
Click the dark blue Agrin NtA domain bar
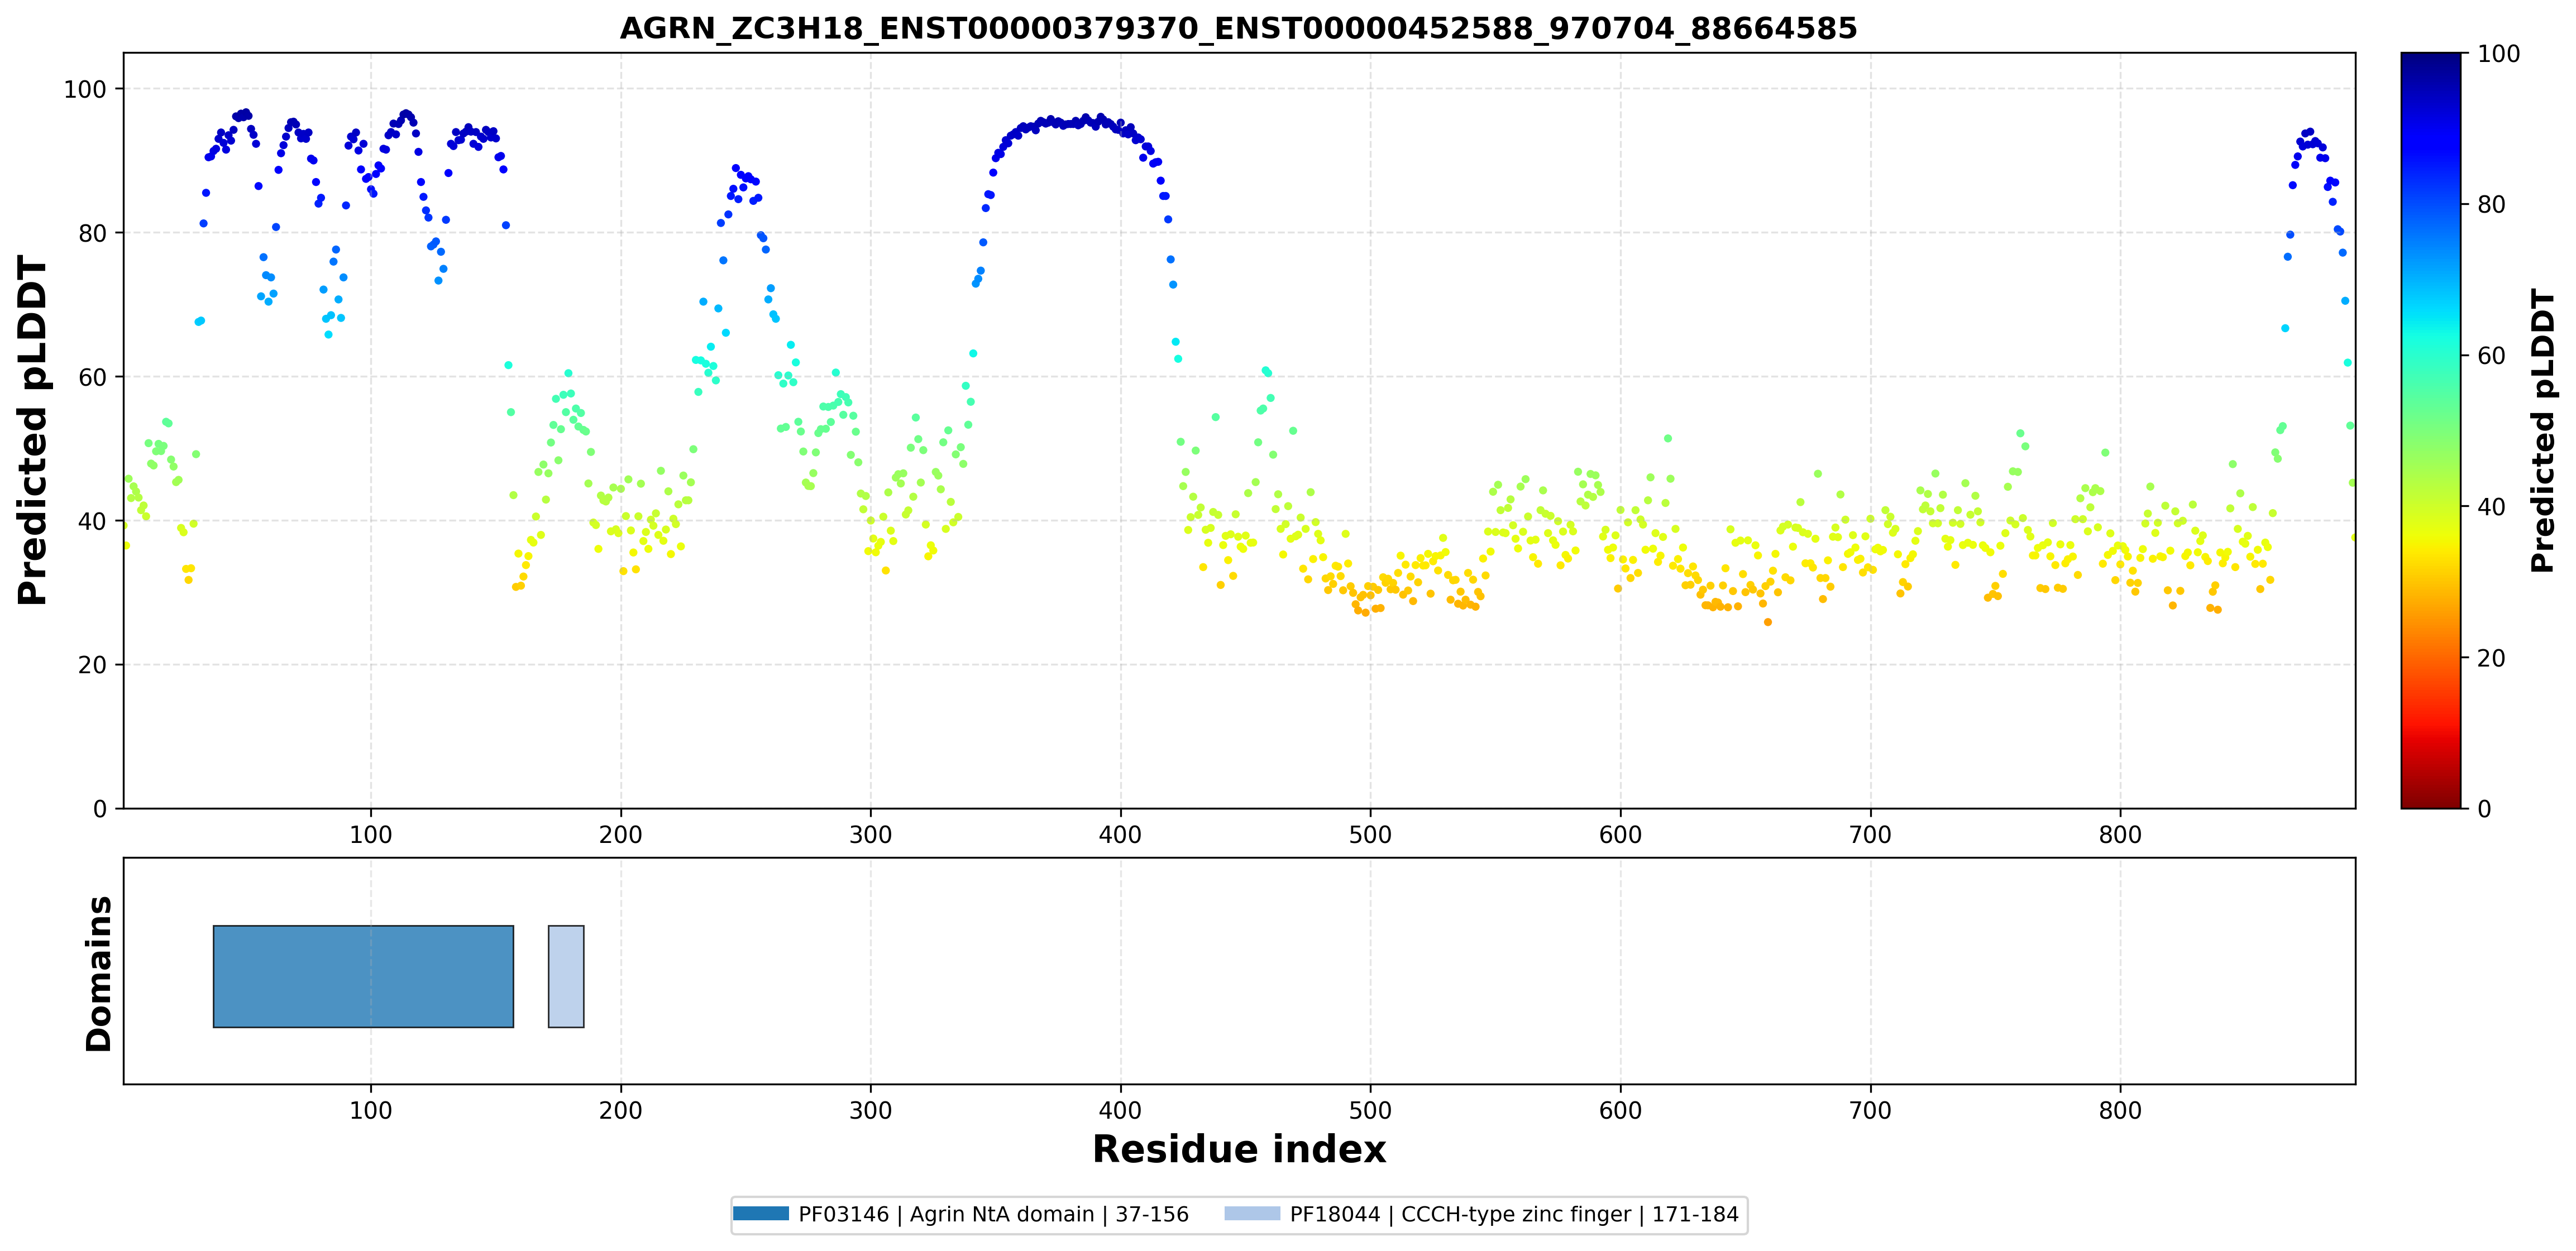(363, 976)
